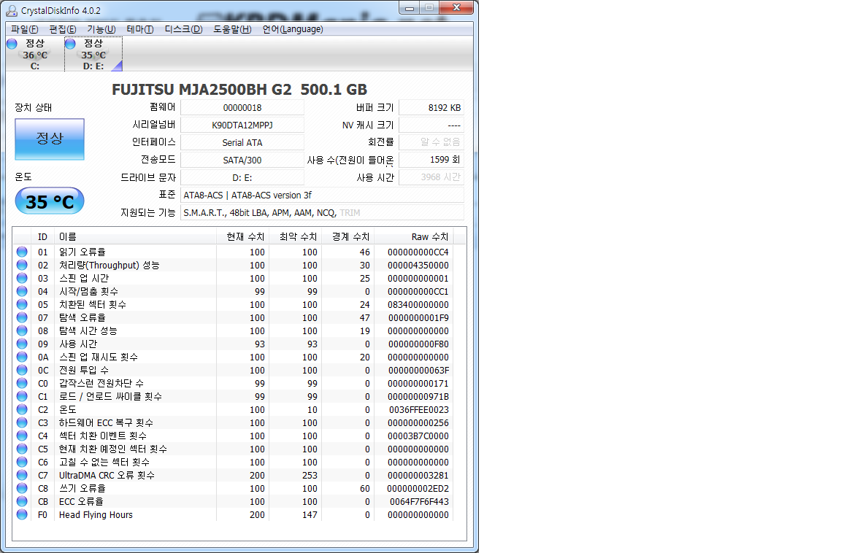
Task: Click the CrystalDiskInfo title bar app icon
Action: coord(11,10)
